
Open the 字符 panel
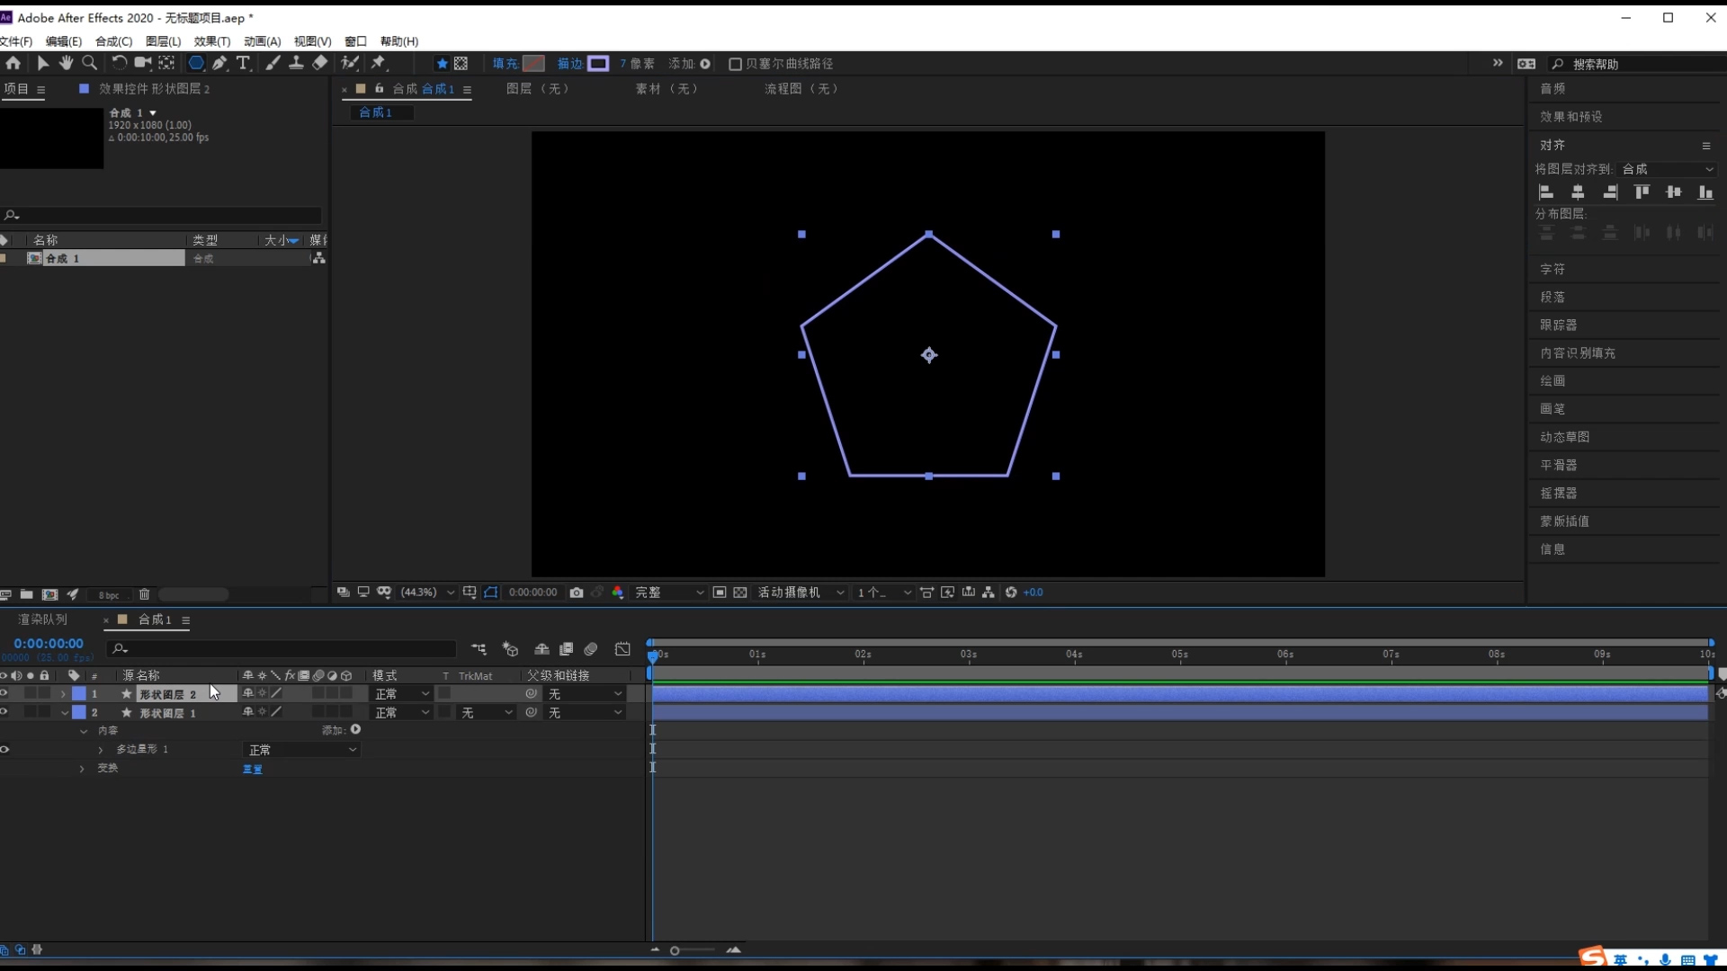click(x=1553, y=270)
